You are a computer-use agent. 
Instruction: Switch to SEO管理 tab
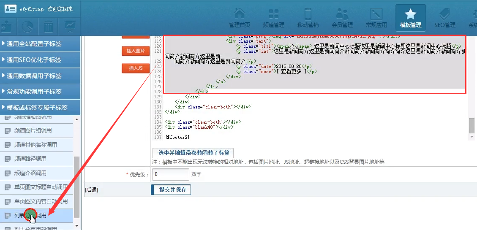(444, 18)
